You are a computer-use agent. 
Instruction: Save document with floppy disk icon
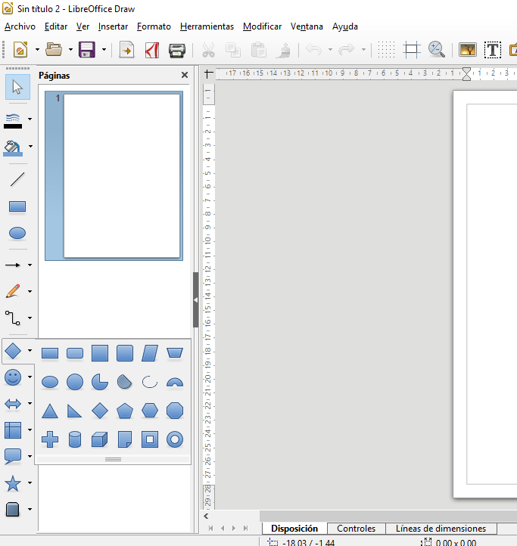click(87, 49)
